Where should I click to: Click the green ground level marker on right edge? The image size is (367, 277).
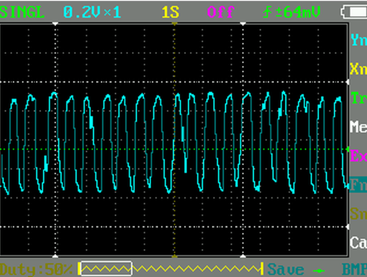point(348,149)
